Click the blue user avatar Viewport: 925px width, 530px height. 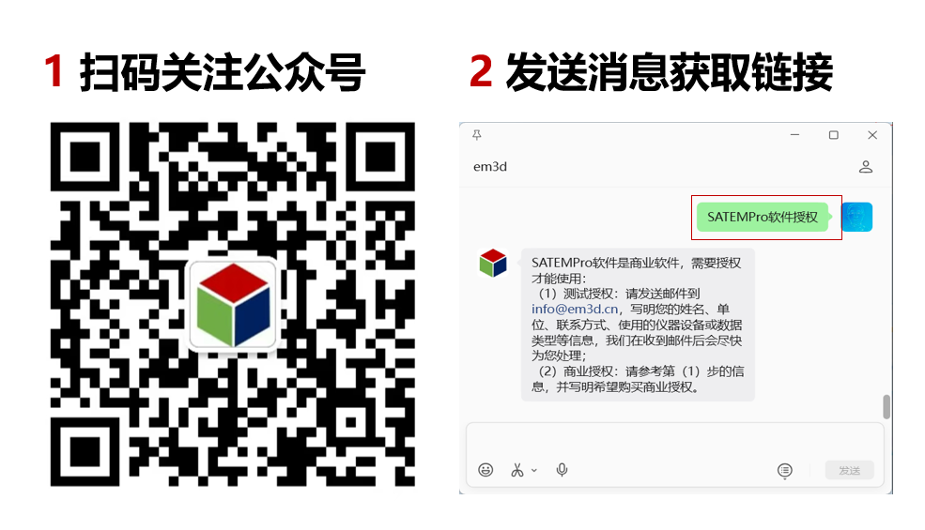(856, 217)
